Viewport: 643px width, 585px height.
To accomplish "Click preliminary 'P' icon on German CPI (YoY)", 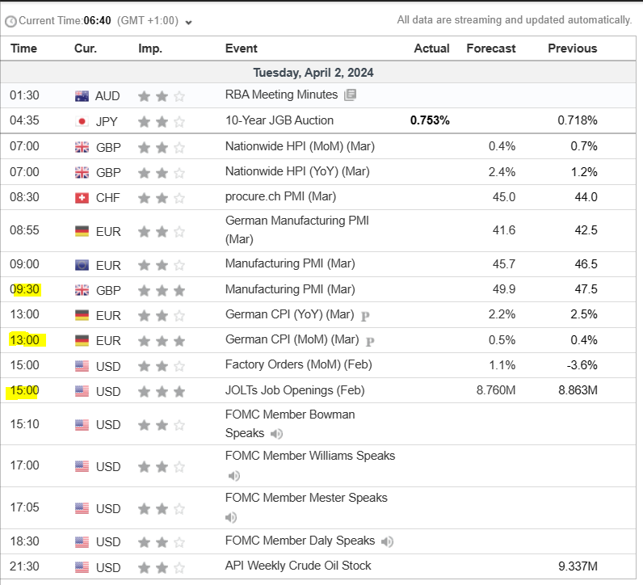I will pyautogui.click(x=365, y=315).
